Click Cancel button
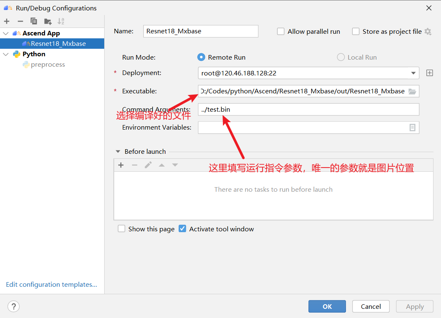441x318 pixels. click(371, 306)
